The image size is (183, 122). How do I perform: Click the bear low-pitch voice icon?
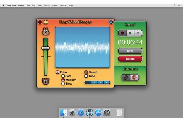click(46, 81)
